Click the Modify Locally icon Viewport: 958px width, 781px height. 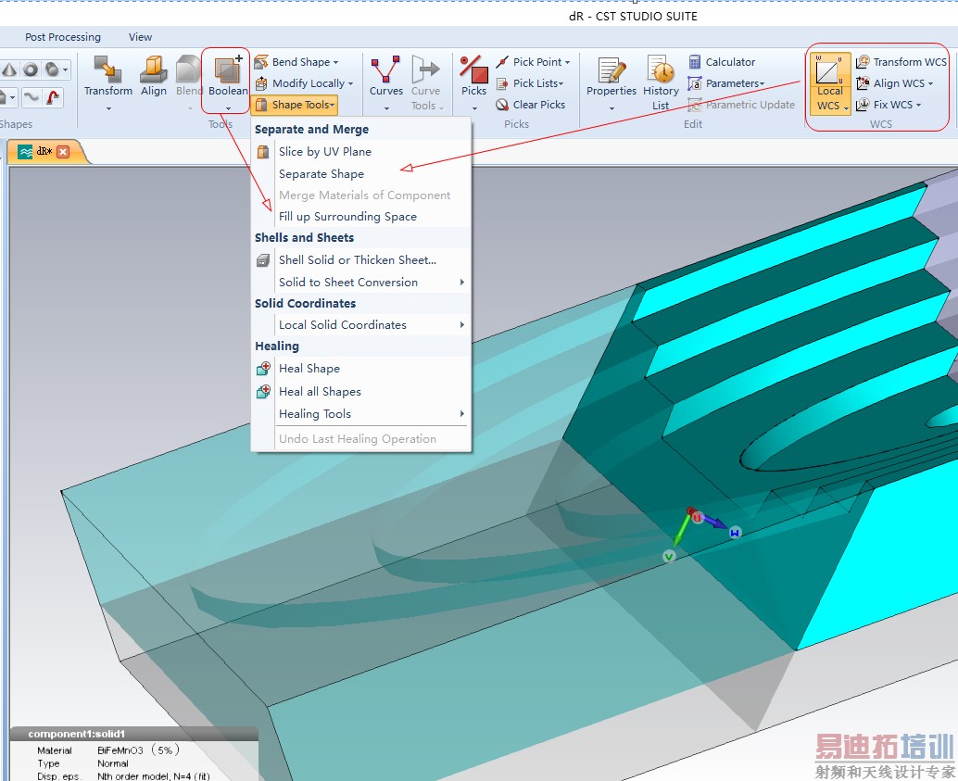click(261, 83)
